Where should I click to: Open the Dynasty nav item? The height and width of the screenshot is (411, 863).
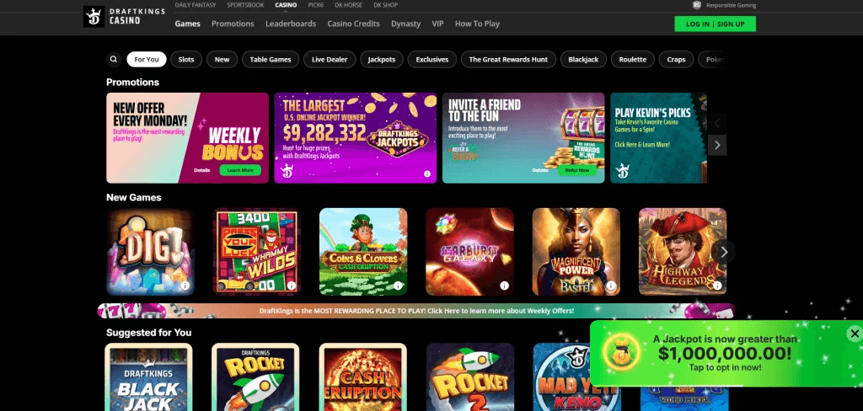pos(405,24)
